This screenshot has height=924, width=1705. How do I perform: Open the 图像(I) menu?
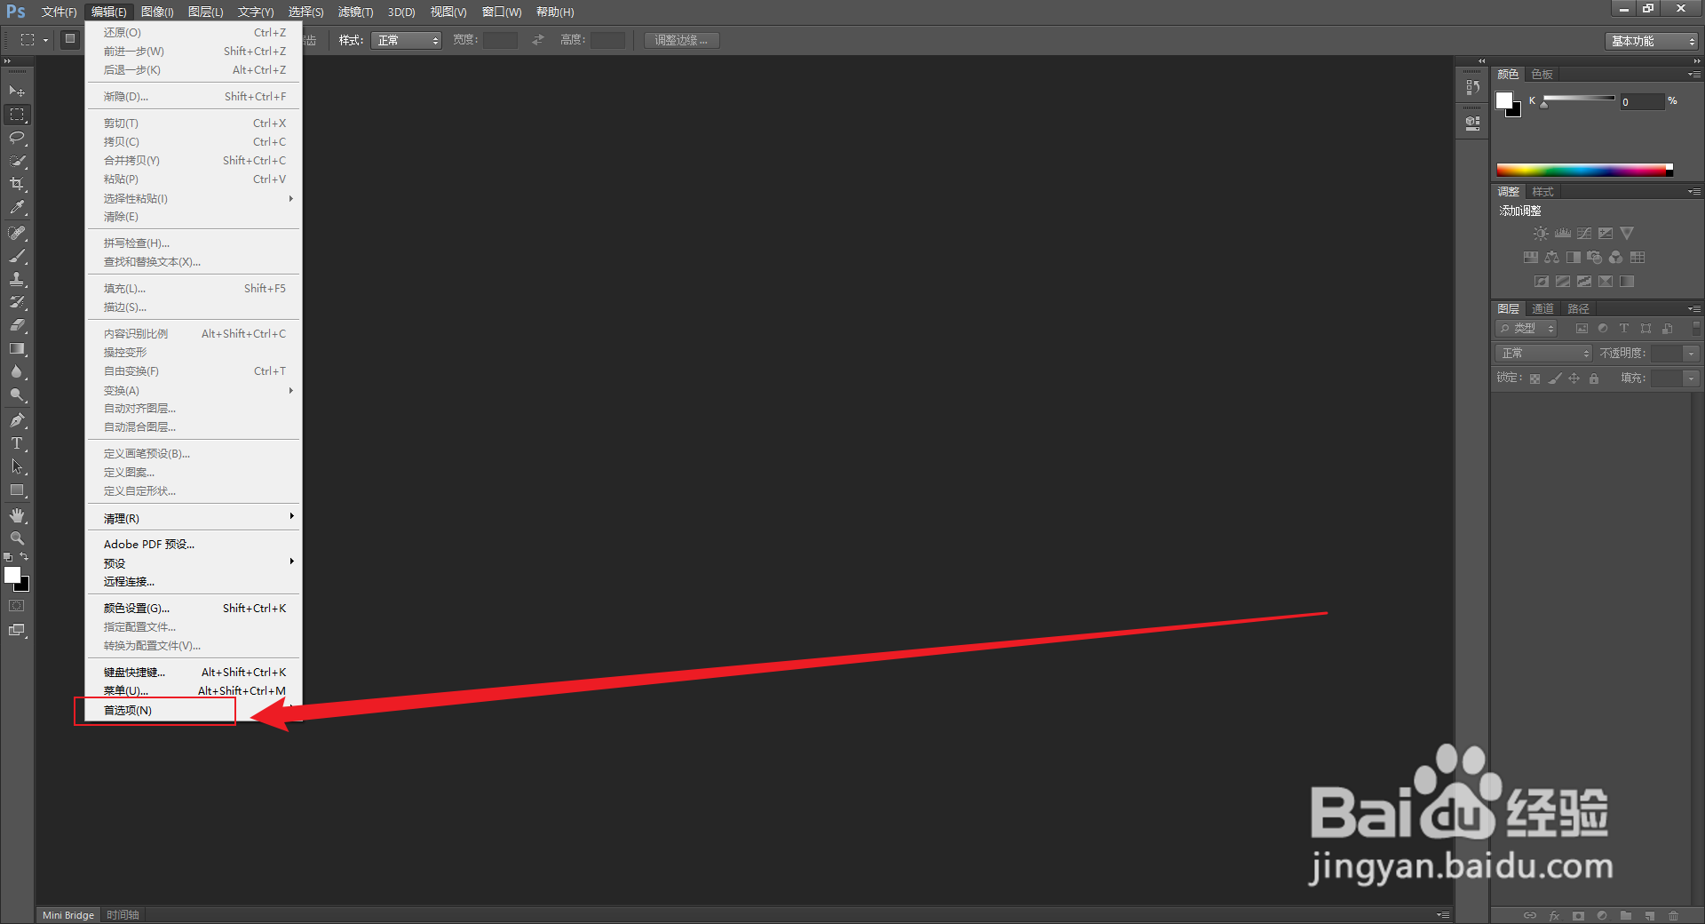click(x=157, y=12)
